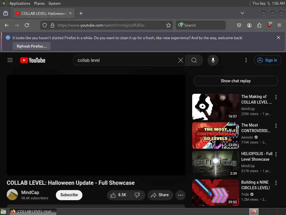Screen dimensions: 286x215
Task: Open more actions ellipsis under the video
Action: pyautogui.click(x=180, y=195)
